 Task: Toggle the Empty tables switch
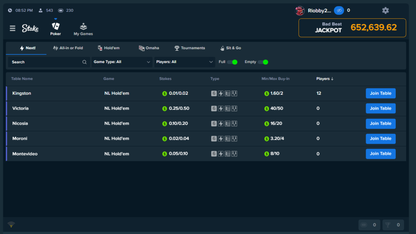[263, 62]
